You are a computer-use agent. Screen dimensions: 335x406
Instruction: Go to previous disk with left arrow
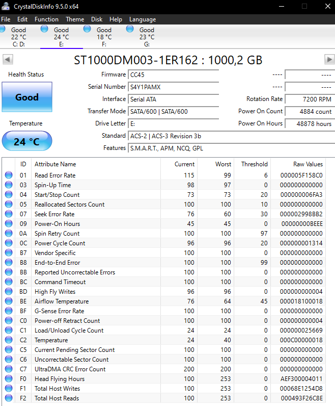tap(8, 60)
